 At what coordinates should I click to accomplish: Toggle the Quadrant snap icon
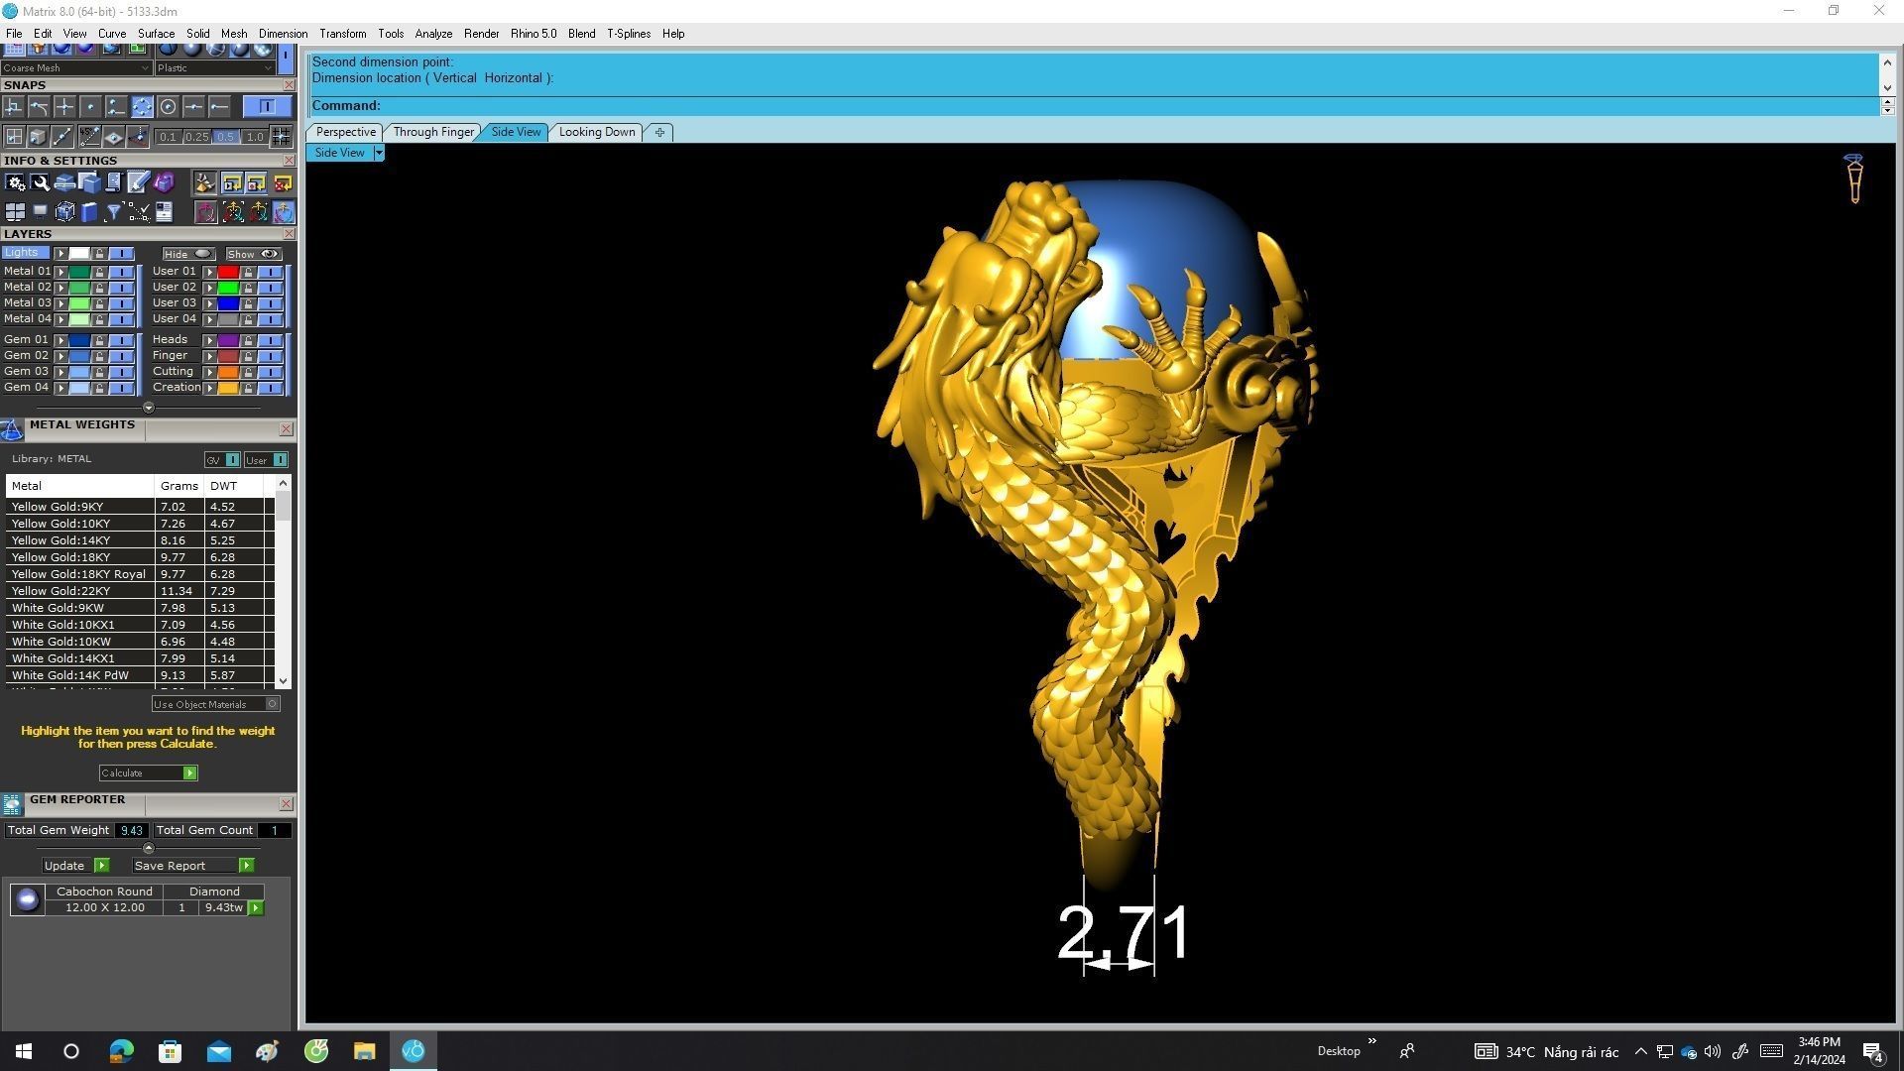(x=142, y=106)
